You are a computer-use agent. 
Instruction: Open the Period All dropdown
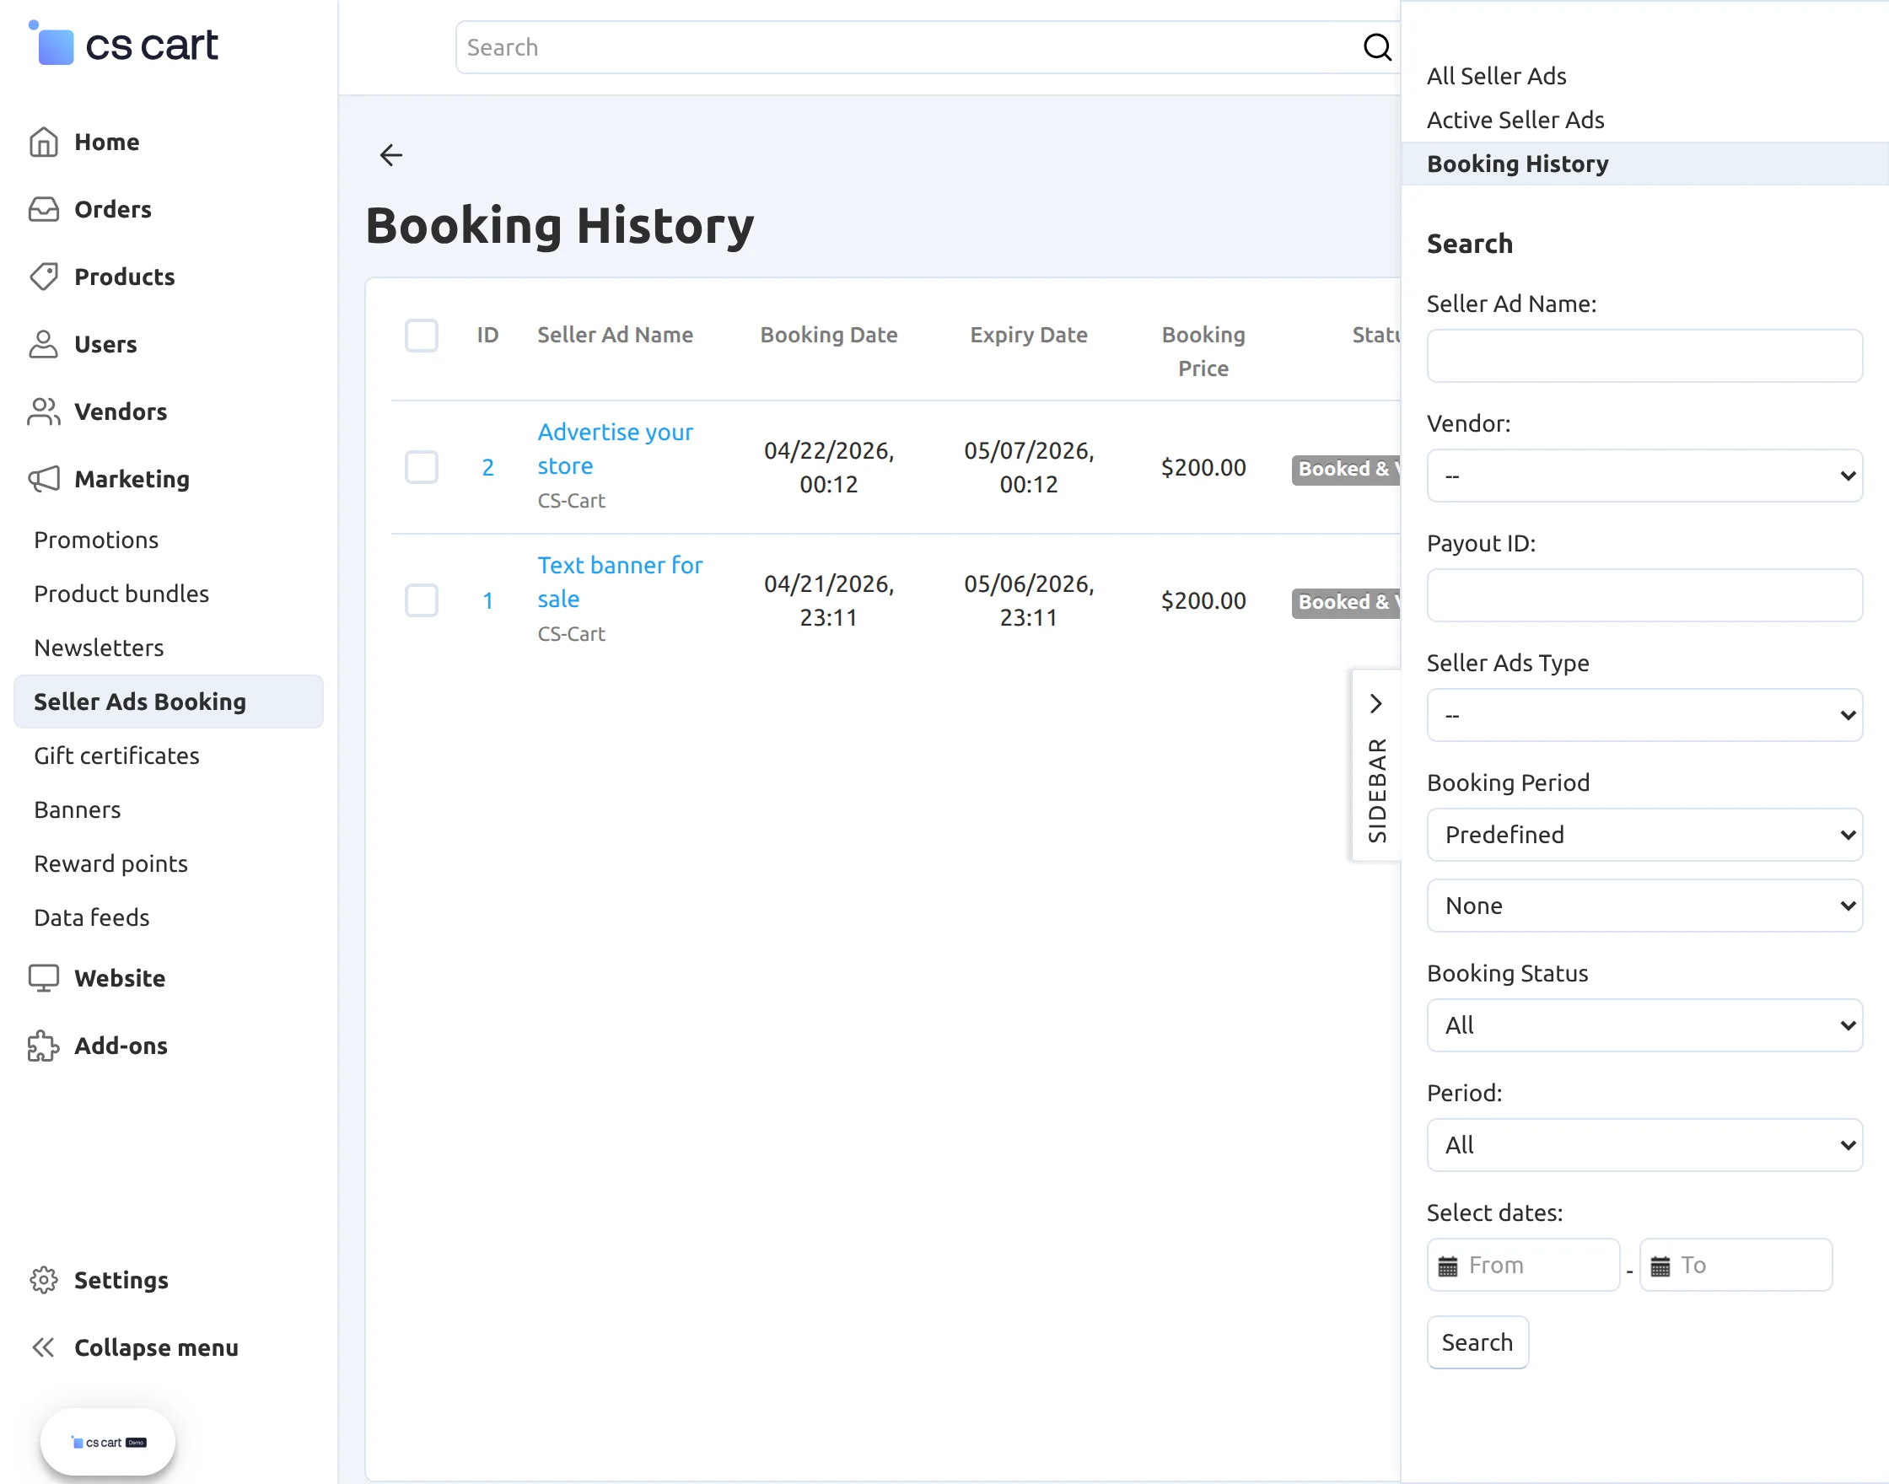tap(1644, 1146)
